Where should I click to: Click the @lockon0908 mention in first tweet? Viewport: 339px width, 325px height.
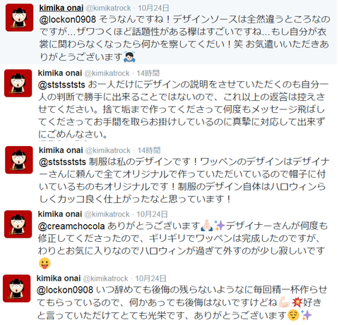point(68,19)
